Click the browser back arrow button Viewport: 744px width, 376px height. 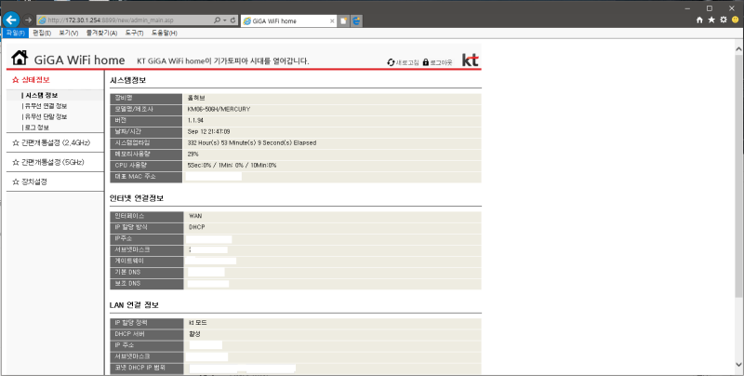11,20
